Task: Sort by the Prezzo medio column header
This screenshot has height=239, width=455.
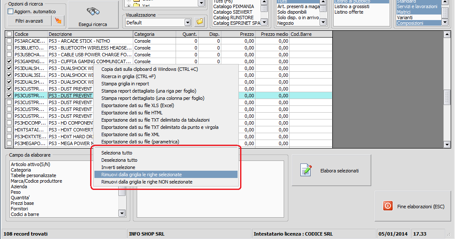Action: [x=272, y=34]
